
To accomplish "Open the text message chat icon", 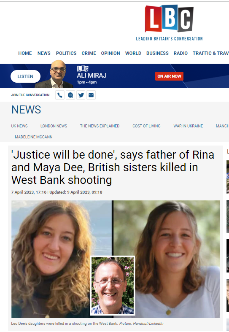I will point(70,95).
